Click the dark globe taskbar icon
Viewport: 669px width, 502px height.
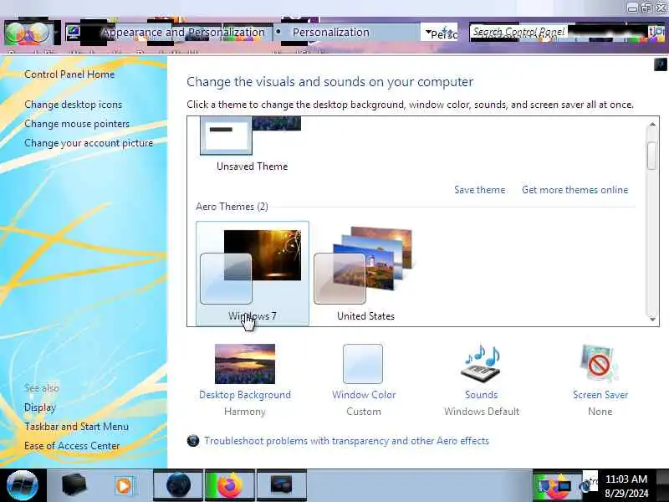click(178, 485)
